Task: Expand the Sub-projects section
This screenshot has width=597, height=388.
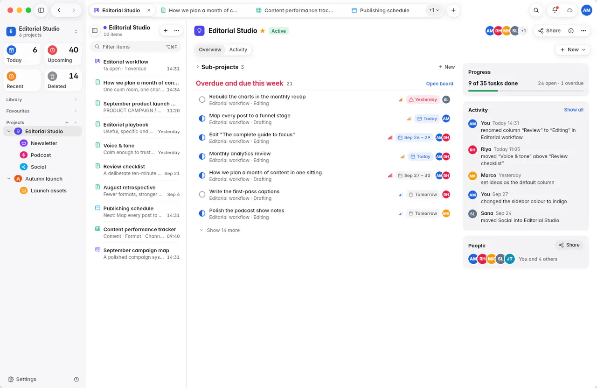Action: pyautogui.click(x=198, y=67)
